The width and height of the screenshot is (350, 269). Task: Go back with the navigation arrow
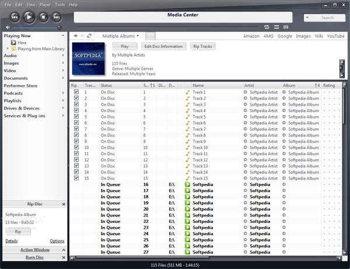tap(75, 36)
